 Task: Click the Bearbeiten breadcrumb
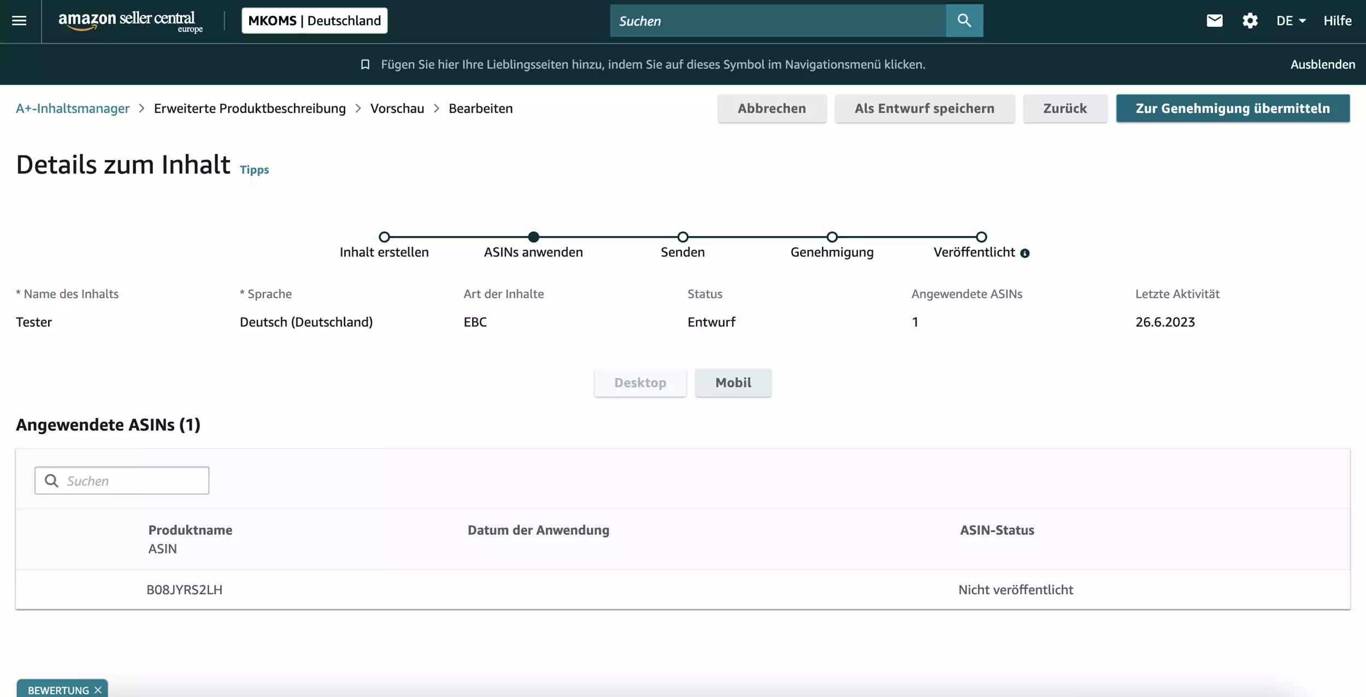click(x=481, y=108)
